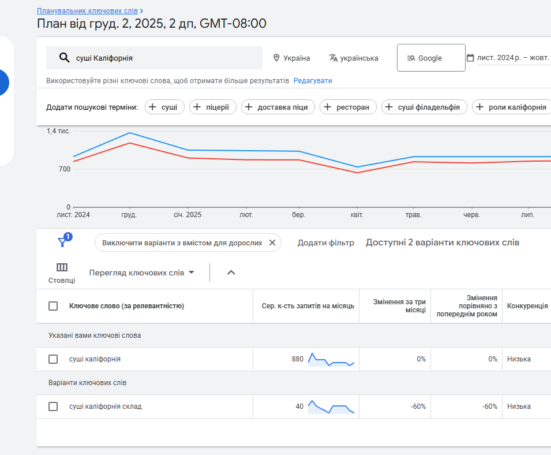
Task: Collapse the chart with the chevron-up arrow
Action: tap(231, 273)
